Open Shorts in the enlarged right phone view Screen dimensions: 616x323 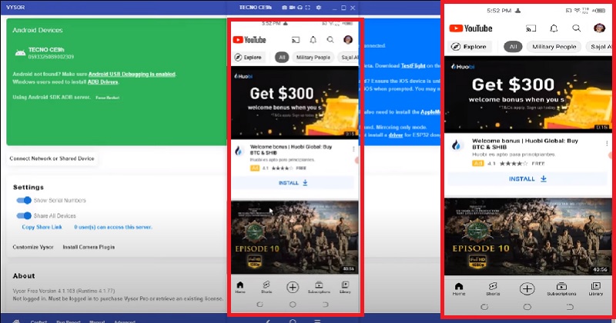click(492, 289)
